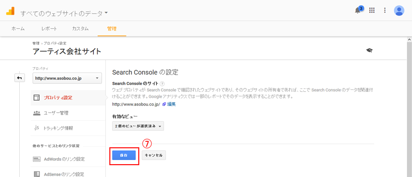Open the http://www.asobou.co.jp property dropdown

(x=67, y=78)
